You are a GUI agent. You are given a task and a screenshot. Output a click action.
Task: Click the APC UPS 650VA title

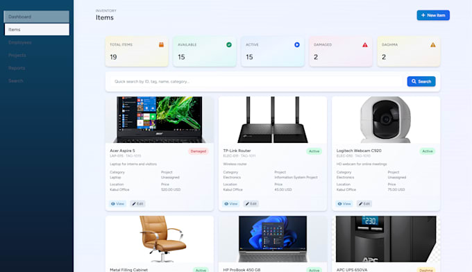(x=352, y=270)
